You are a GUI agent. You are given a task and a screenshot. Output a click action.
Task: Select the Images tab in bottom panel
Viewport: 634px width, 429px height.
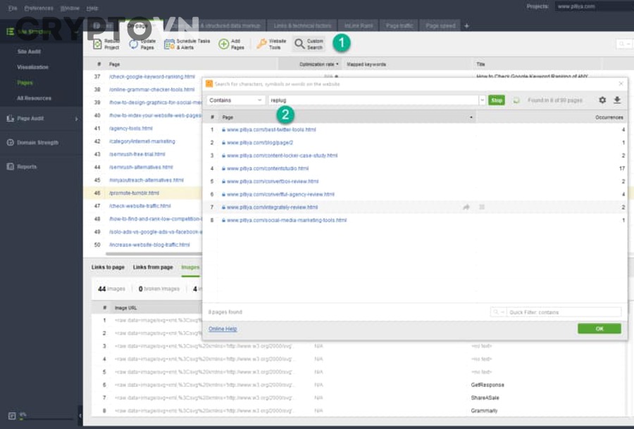190,267
